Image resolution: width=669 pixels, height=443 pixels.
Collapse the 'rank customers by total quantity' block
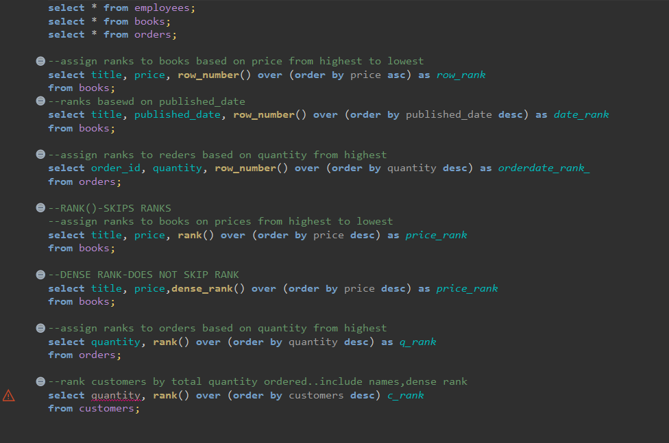(x=40, y=381)
